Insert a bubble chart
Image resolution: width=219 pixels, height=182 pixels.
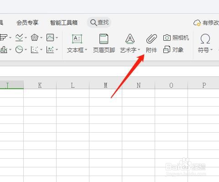pos(50,49)
